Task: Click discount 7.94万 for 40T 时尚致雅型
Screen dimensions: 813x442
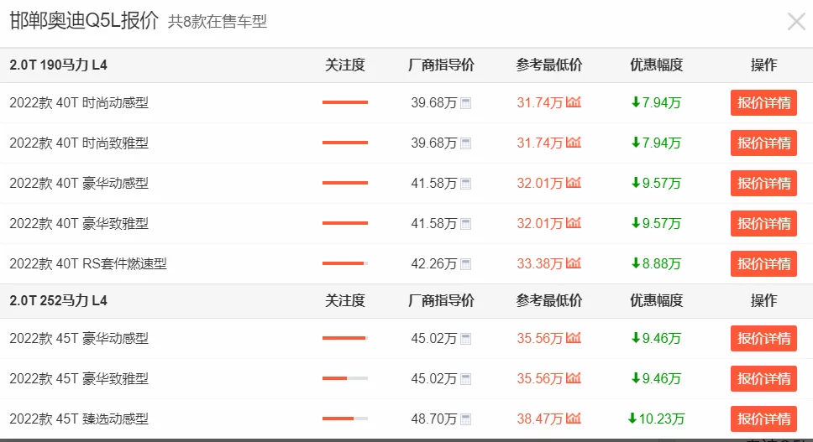Action: point(656,143)
